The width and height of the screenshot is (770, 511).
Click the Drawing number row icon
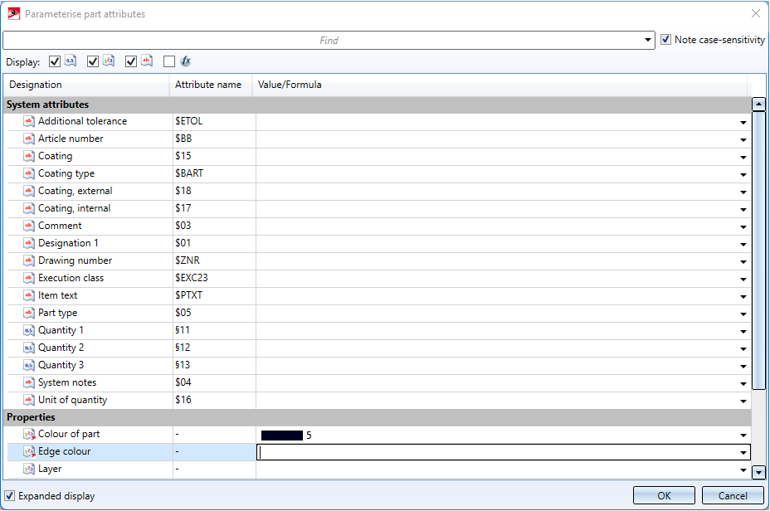[29, 260]
